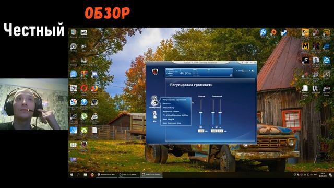Click the dB value field under 'Общая'

pyautogui.click(x=201, y=131)
